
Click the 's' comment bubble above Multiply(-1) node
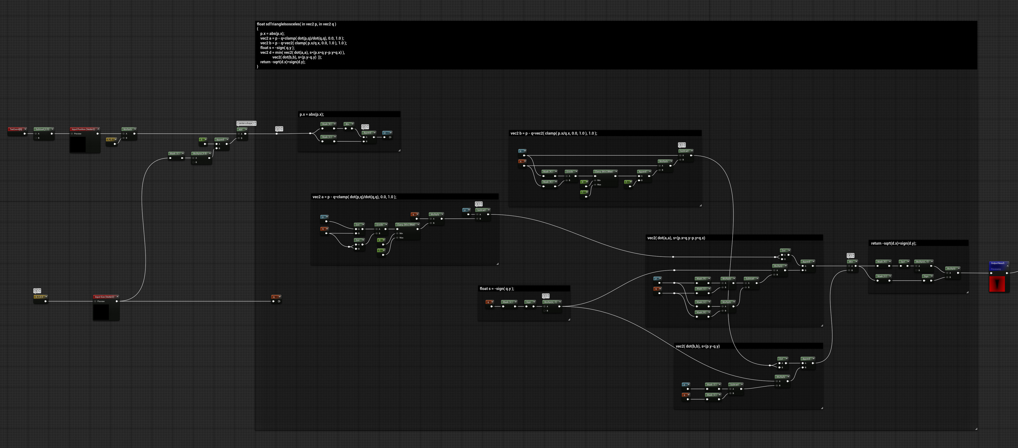pos(545,296)
